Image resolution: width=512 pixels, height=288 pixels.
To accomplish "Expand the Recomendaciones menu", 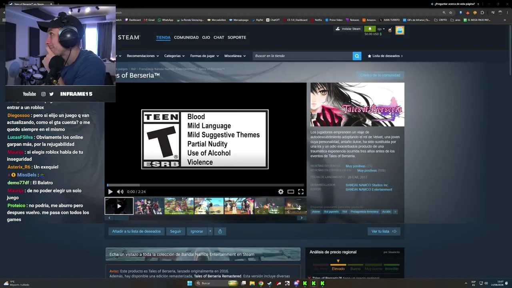I will (143, 56).
